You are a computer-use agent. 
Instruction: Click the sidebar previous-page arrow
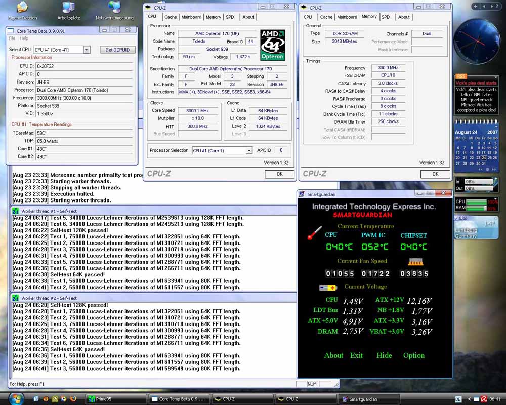[484, 6]
